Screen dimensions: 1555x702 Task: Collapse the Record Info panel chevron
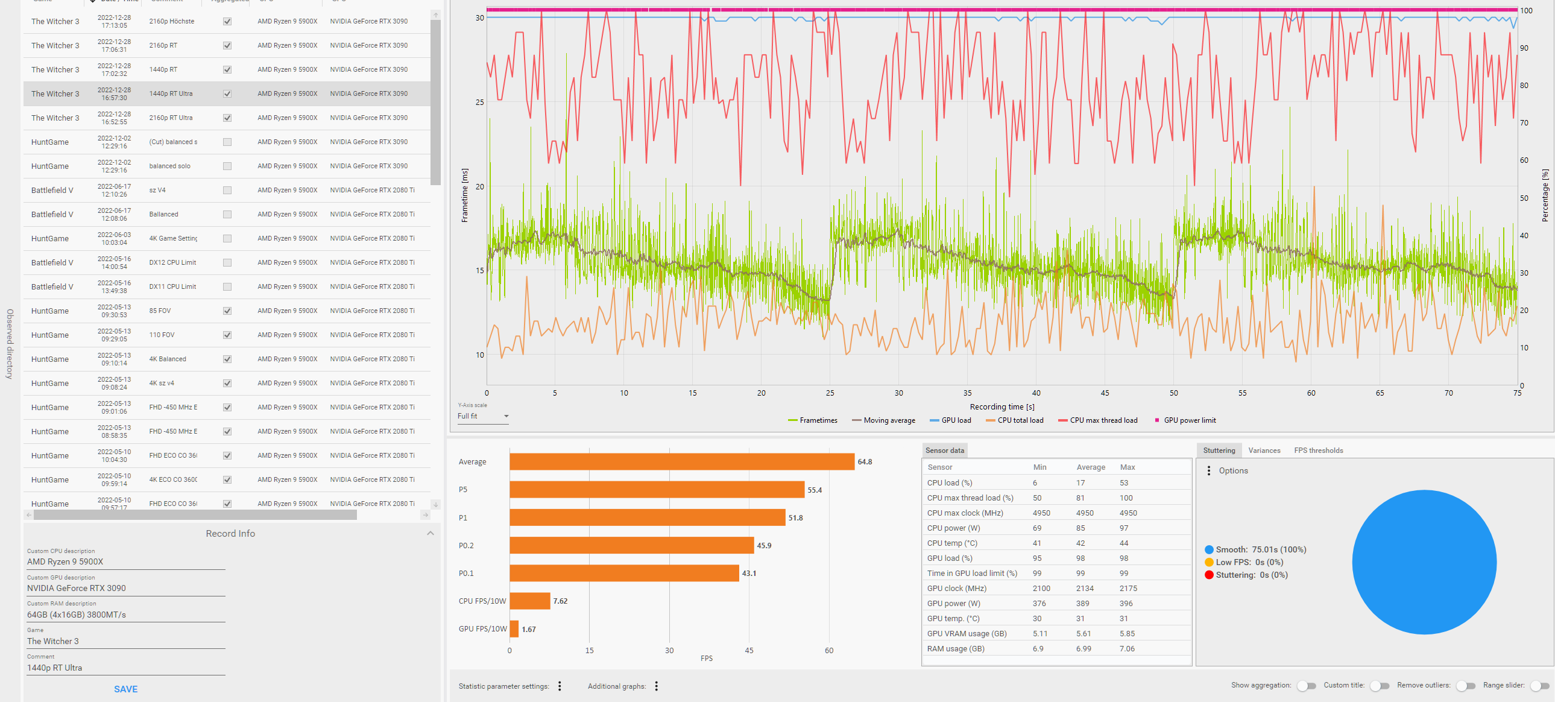point(430,533)
